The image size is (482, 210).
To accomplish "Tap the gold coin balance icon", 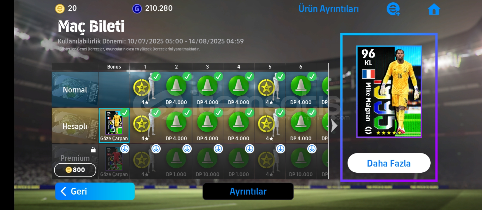I will (60, 9).
